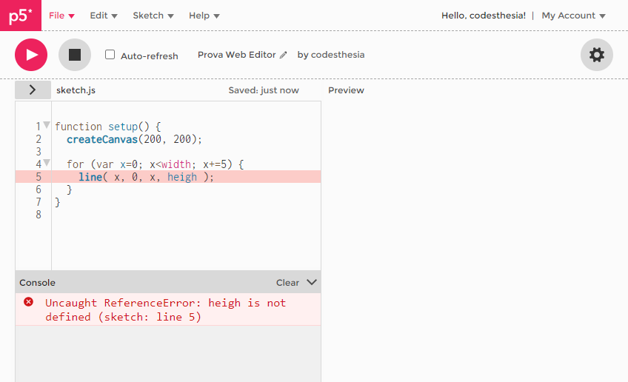628x382 pixels.
Task: Click the Preview heading
Action: coord(346,90)
